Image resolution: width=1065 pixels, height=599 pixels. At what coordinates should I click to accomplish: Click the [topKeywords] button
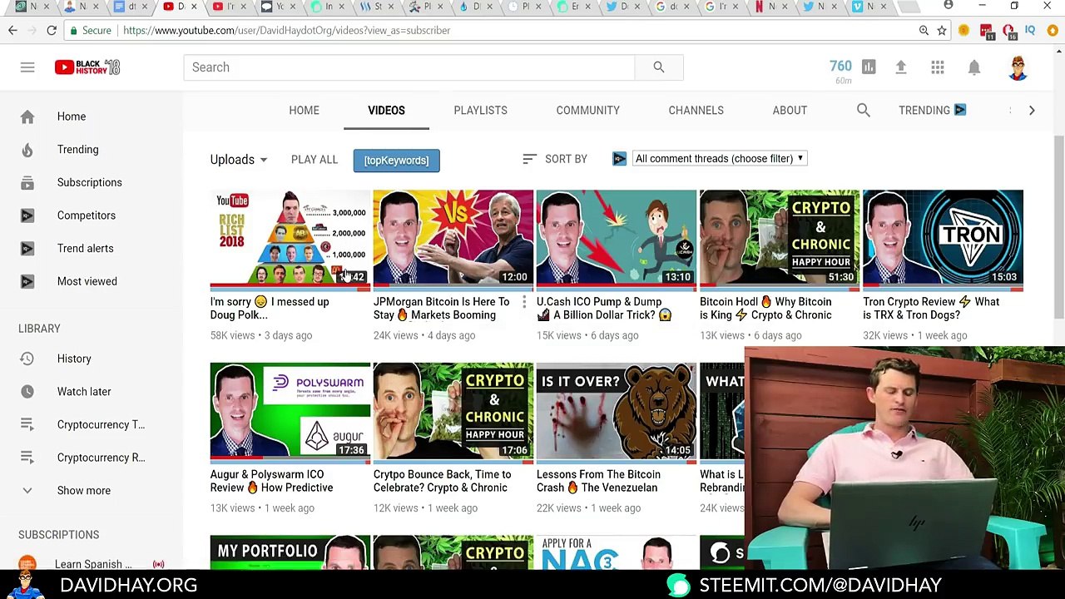(396, 161)
